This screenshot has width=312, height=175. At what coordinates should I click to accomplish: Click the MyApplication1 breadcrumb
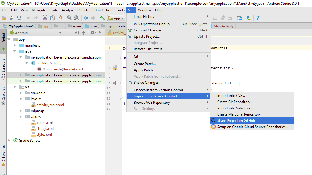pyautogui.click(x=19, y=26)
